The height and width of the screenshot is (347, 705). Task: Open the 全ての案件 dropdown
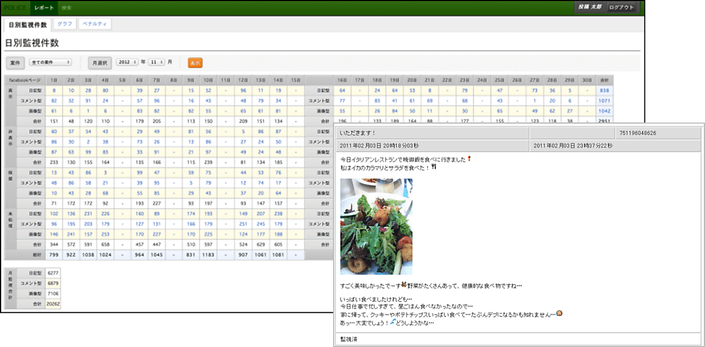50,62
